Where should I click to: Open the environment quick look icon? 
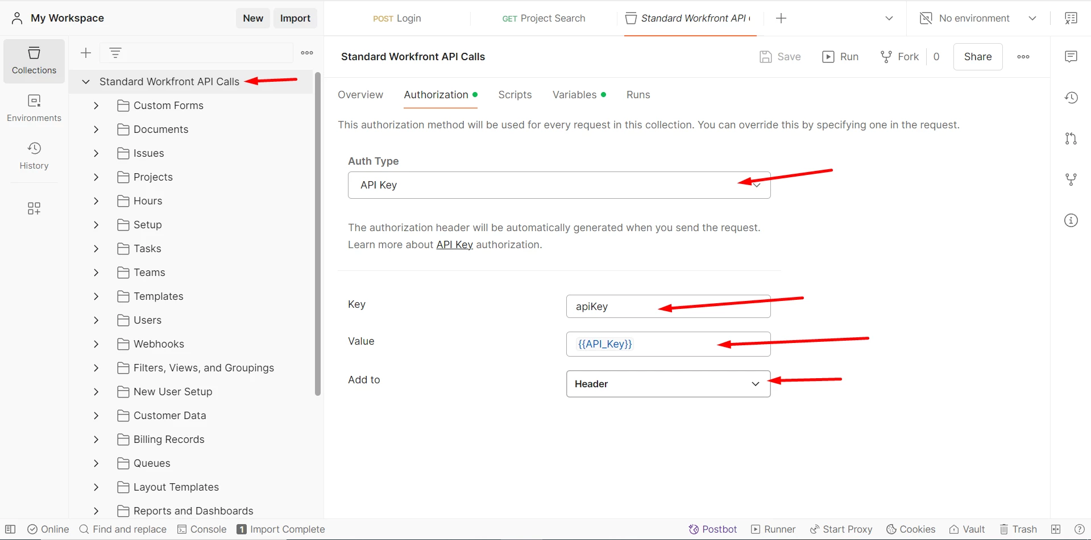click(x=1071, y=18)
